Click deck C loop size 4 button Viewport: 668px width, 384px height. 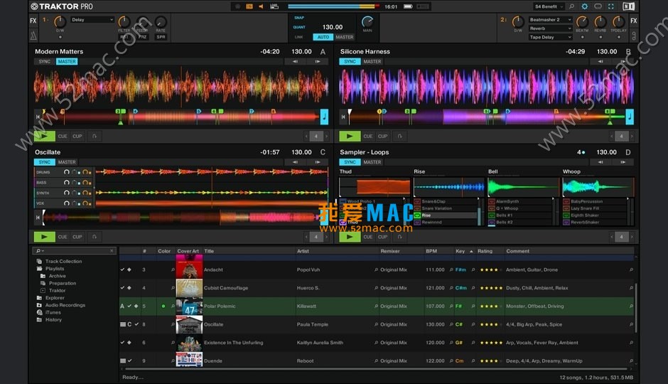[316, 237]
